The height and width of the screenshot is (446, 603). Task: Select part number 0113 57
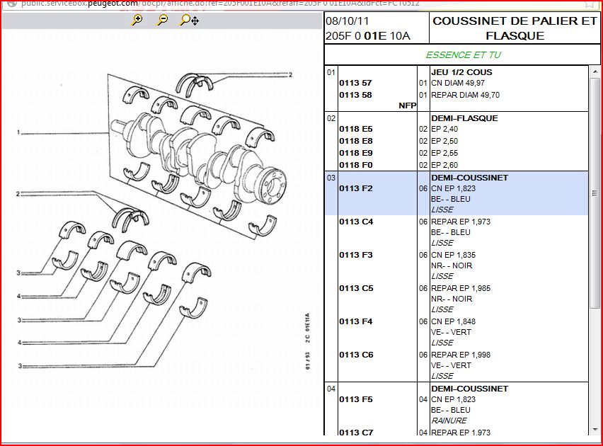[x=355, y=84]
